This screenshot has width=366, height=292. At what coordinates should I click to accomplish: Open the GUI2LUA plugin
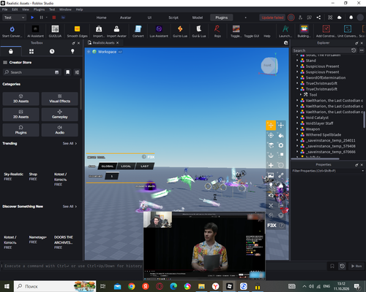click(x=55, y=31)
